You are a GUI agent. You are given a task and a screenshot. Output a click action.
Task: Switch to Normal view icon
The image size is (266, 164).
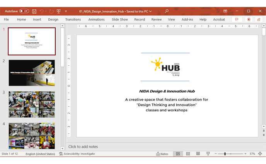[x=178, y=154]
